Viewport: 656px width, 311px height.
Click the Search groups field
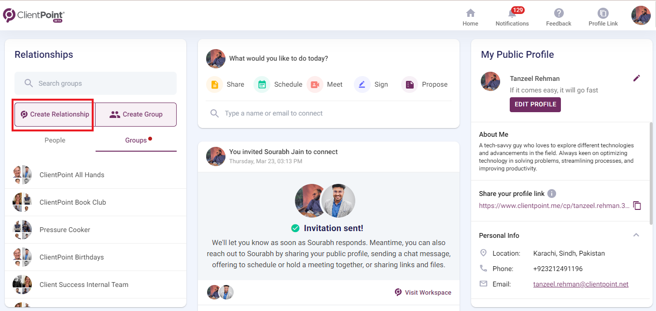pos(96,83)
